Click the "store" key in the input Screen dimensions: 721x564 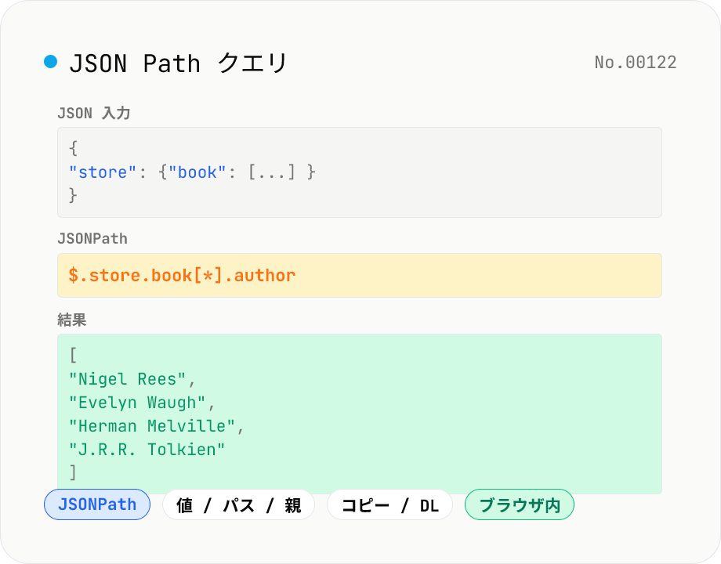103,172
